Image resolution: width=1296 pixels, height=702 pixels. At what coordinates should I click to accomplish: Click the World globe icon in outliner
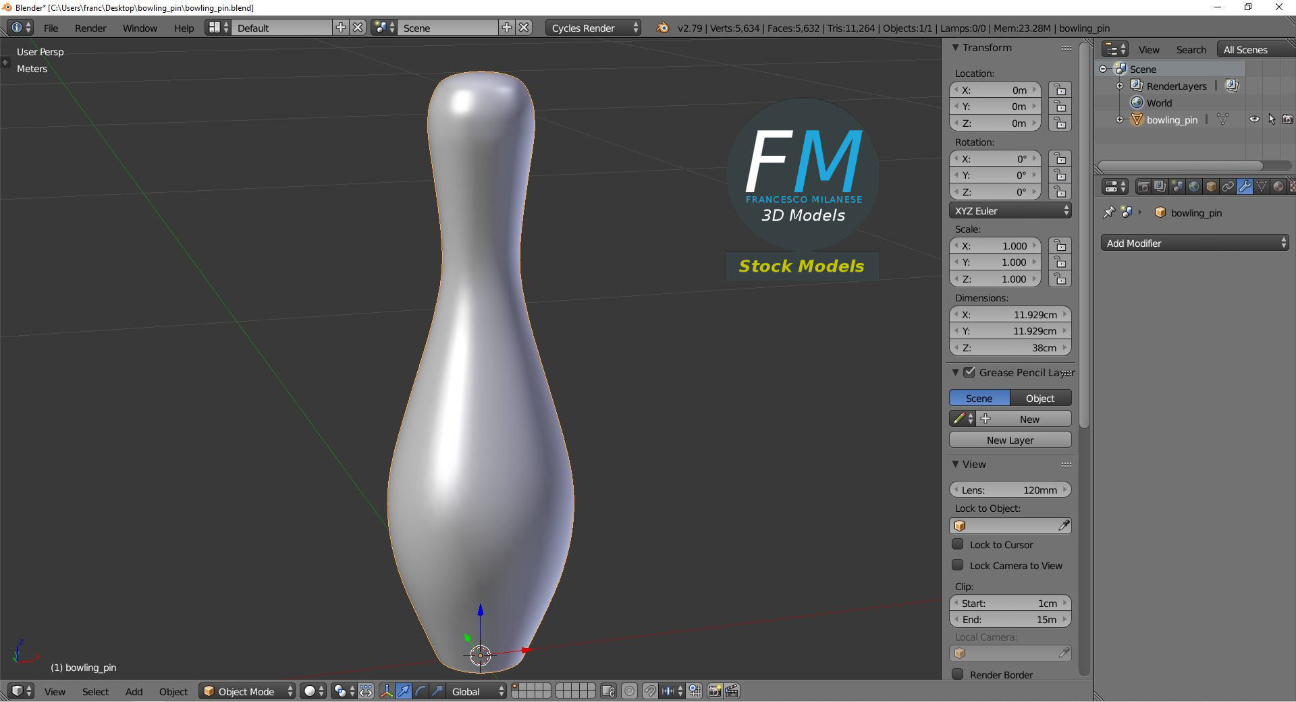click(1137, 103)
